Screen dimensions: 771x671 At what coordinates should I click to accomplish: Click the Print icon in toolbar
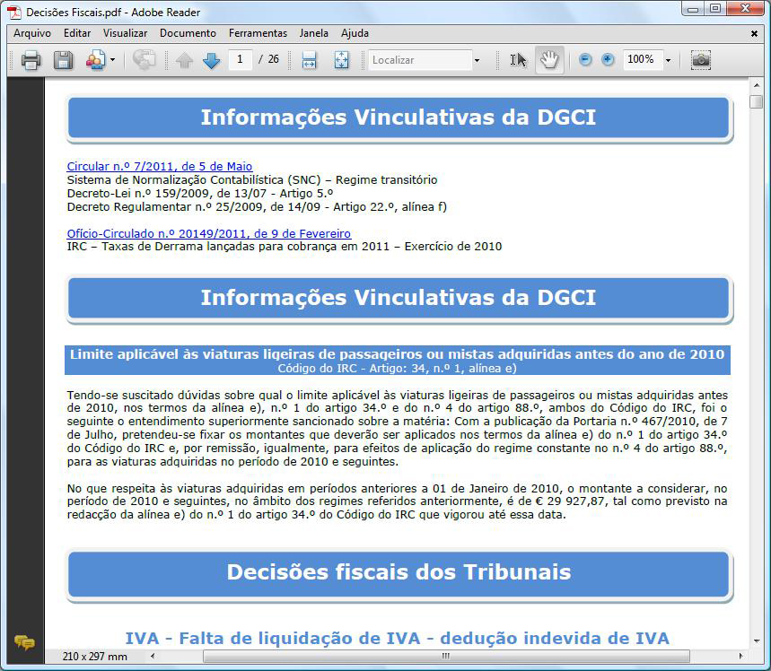pyautogui.click(x=31, y=60)
